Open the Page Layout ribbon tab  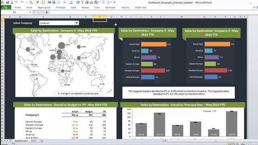(x=44, y=7)
